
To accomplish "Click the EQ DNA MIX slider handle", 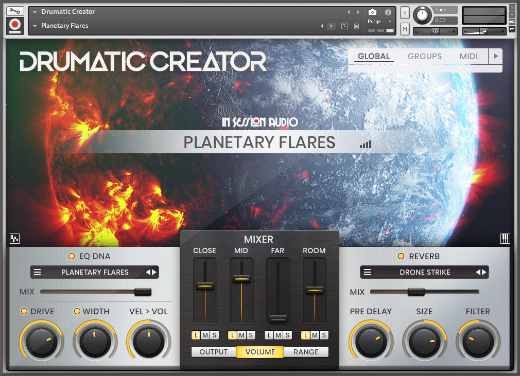I will click(x=144, y=292).
